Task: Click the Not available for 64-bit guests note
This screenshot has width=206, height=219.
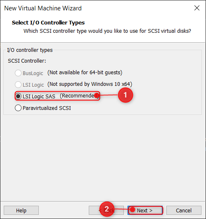Action: tap(85, 73)
